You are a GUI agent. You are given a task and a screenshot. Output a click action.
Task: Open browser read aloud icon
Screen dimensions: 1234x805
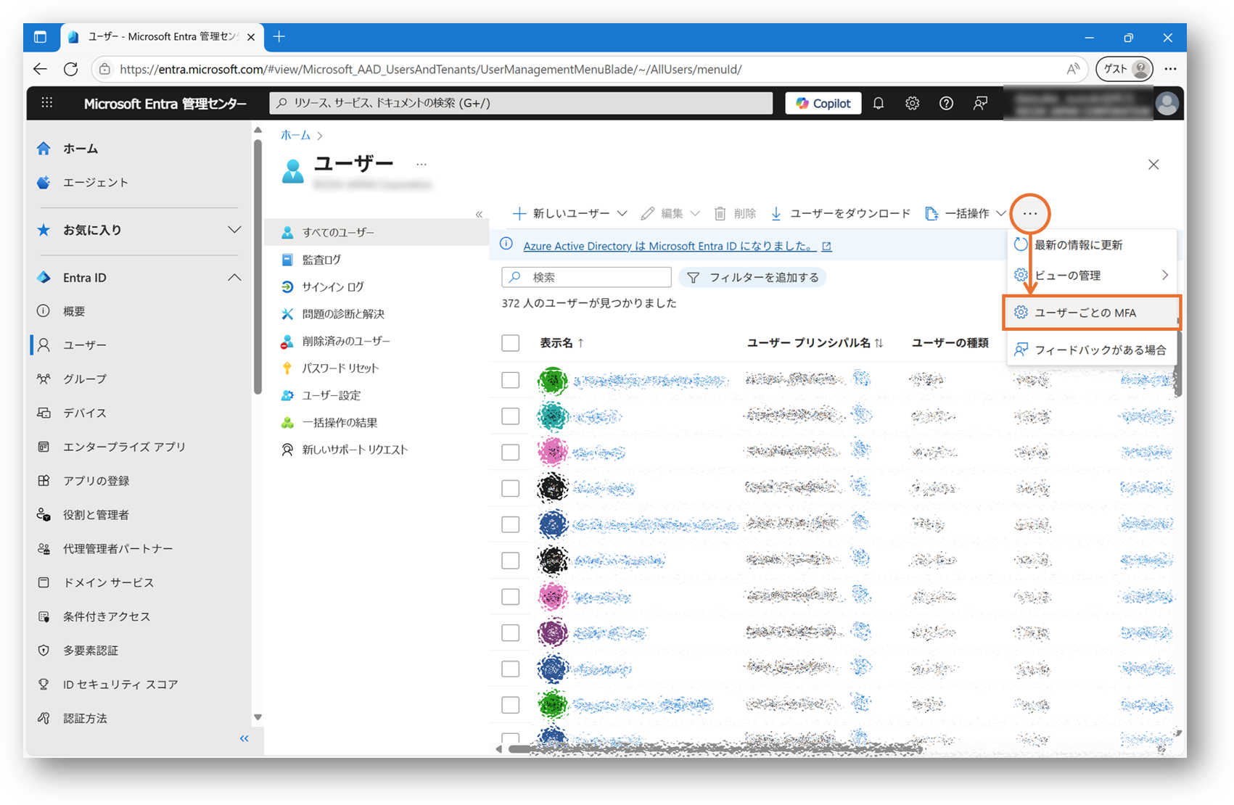coord(1072,69)
